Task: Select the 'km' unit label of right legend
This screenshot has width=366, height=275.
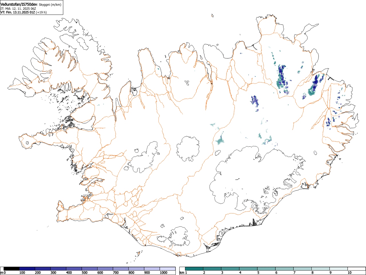Action: click(x=182, y=273)
